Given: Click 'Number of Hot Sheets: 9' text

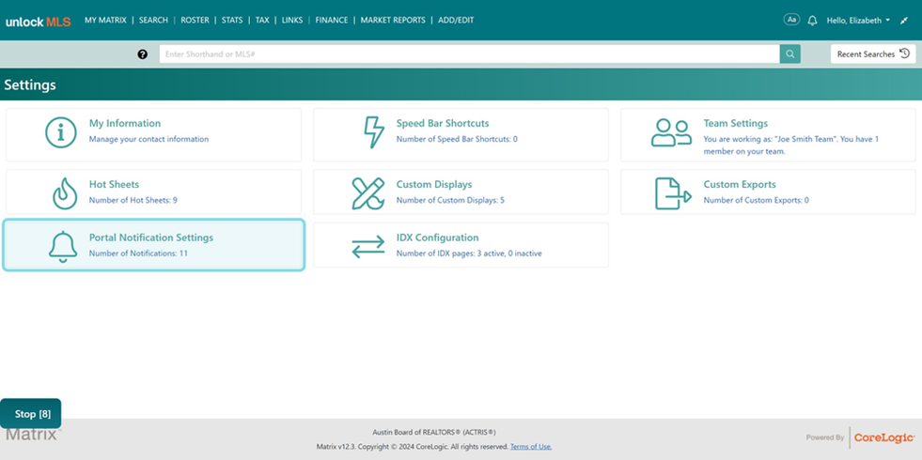Looking at the screenshot, I should pyautogui.click(x=133, y=200).
